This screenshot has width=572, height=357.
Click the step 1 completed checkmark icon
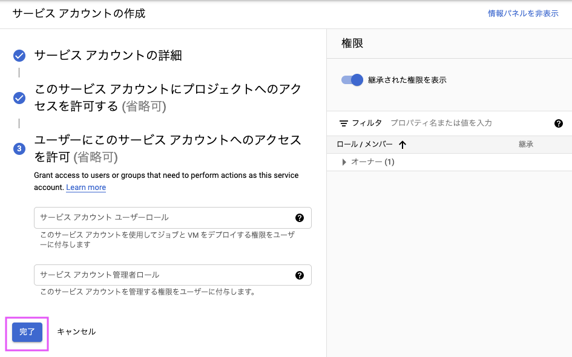pyautogui.click(x=19, y=56)
